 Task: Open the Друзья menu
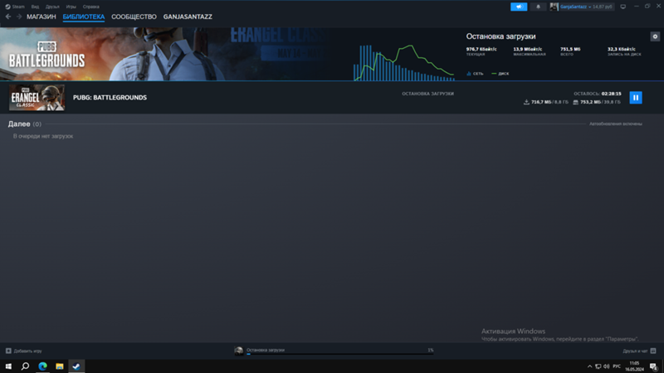click(52, 7)
